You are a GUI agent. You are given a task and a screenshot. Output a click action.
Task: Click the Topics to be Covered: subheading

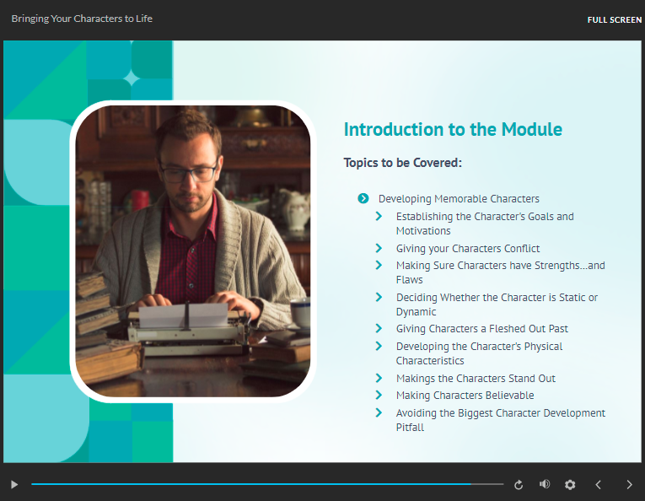click(x=403, y=163)
